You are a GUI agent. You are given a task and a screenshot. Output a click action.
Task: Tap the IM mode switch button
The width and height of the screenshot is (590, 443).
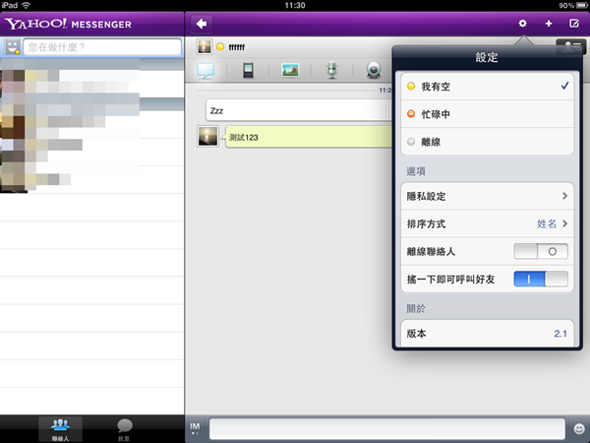coord(195,428)
